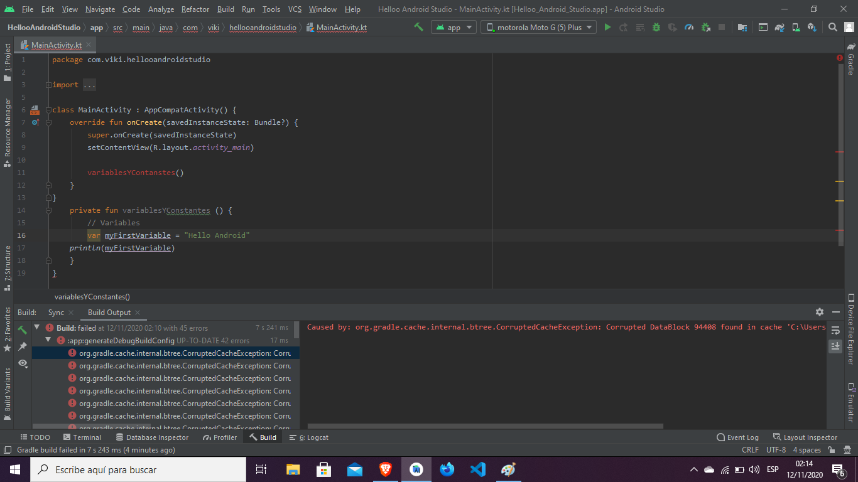Open Visual Studio Code from the taskbar
This screenshot has height=482, width=858.
478,469
